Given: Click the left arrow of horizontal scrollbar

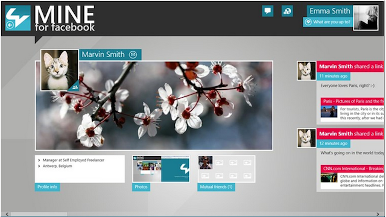Looking at the screenshot, I should pyautogui.click(x=7, y=214).
